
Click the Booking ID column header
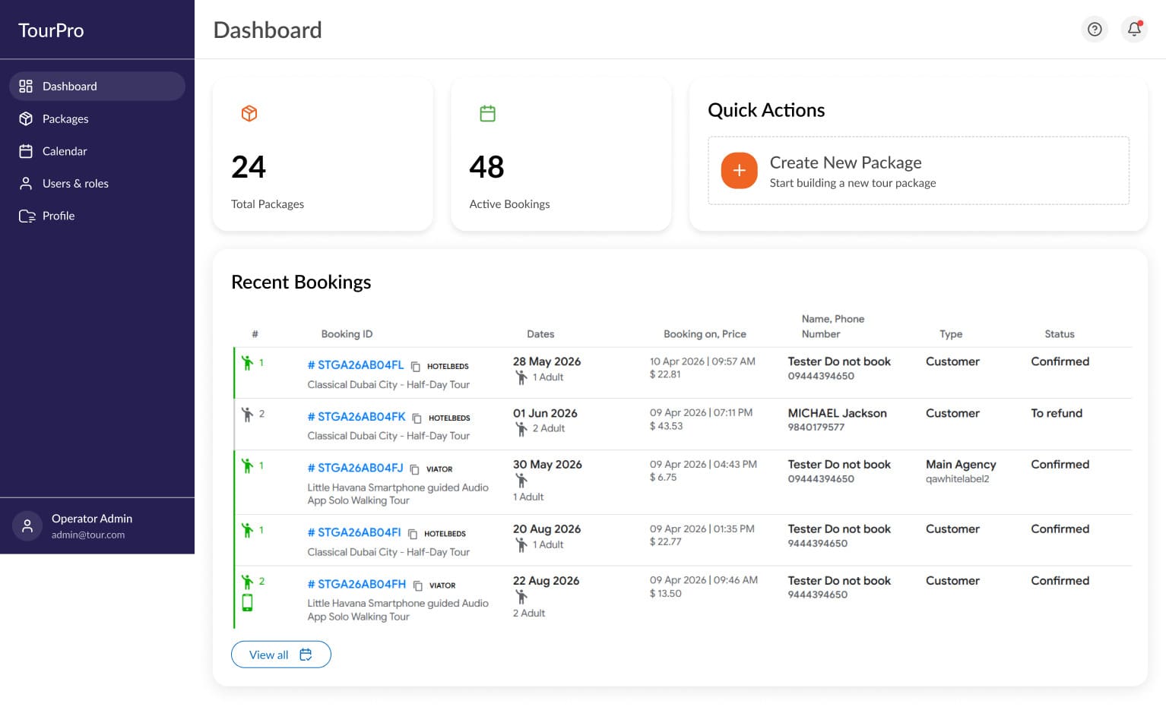tap(347, 334)
